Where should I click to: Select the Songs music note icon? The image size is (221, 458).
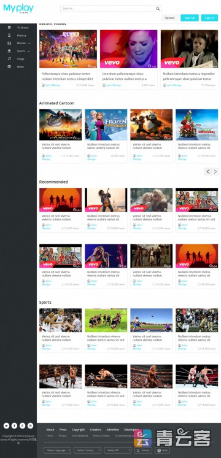click(9, 59)
